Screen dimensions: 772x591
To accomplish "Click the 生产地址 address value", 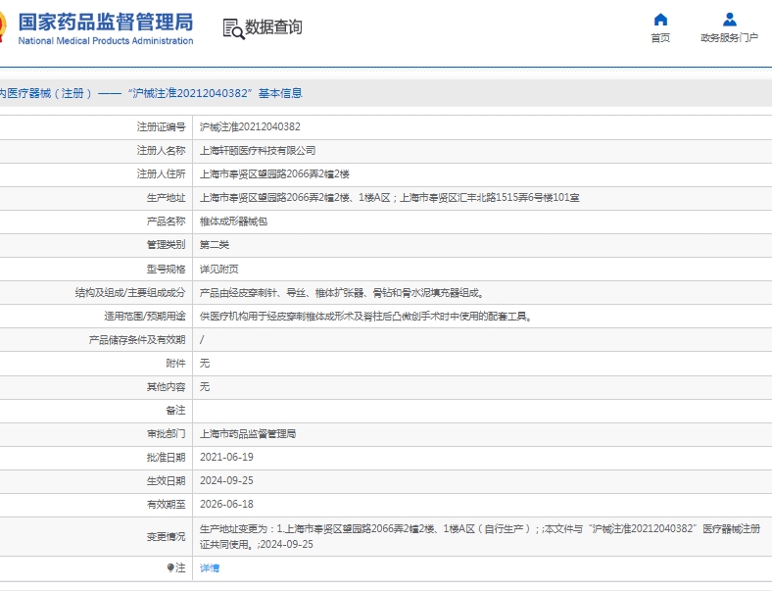I will [389, 198].
